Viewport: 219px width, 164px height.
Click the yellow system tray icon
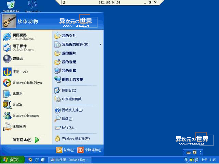[x=192, y=160]
